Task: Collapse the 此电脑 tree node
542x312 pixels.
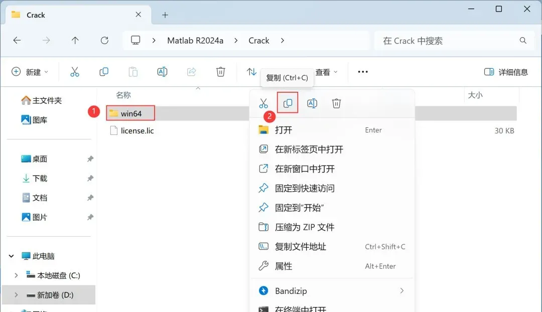Action: click(x=12, y=256)
